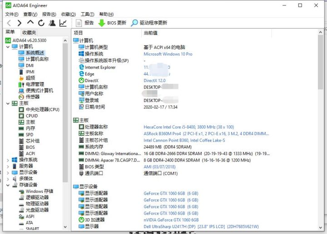The height and width of the screenshot is (234, 327).
Task: Open Microsoft Windows 10 Pro link
Action: pos(168,54)
